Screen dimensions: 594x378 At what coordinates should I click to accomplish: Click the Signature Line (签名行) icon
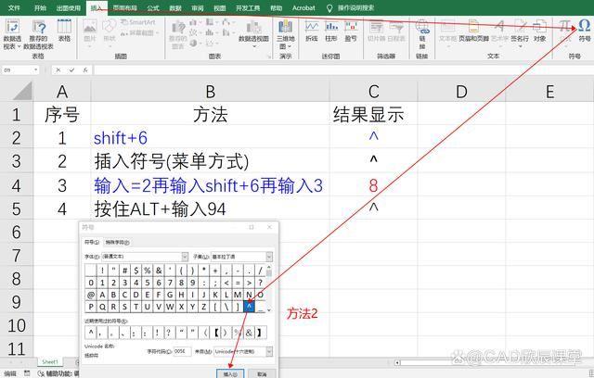(x=520, y=31)
